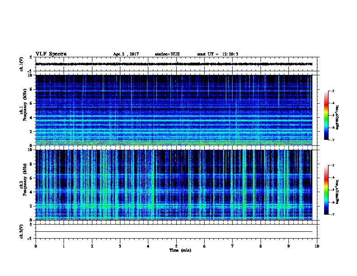Click the ch.1 spectrogram panel

174,110
